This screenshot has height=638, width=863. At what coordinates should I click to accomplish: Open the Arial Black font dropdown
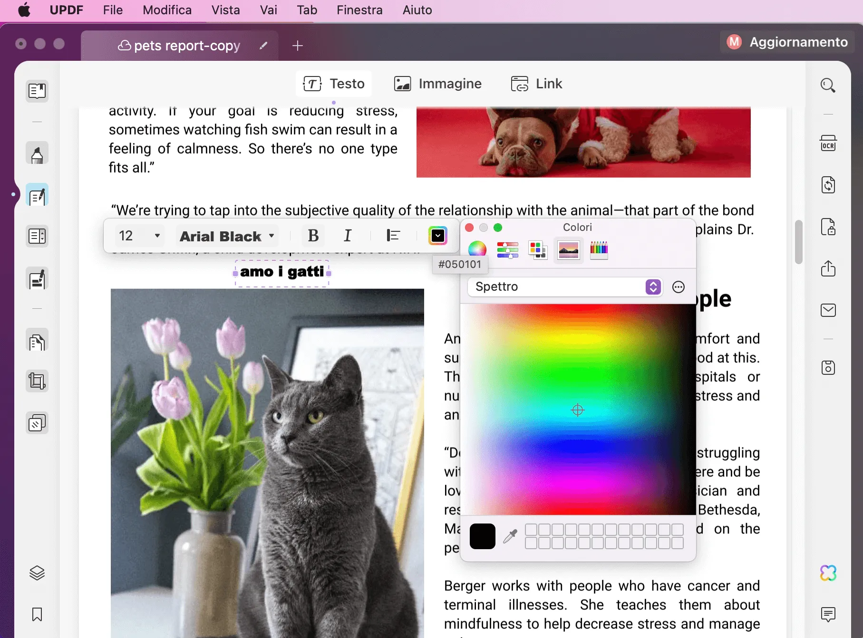click(x=227, y=236)
